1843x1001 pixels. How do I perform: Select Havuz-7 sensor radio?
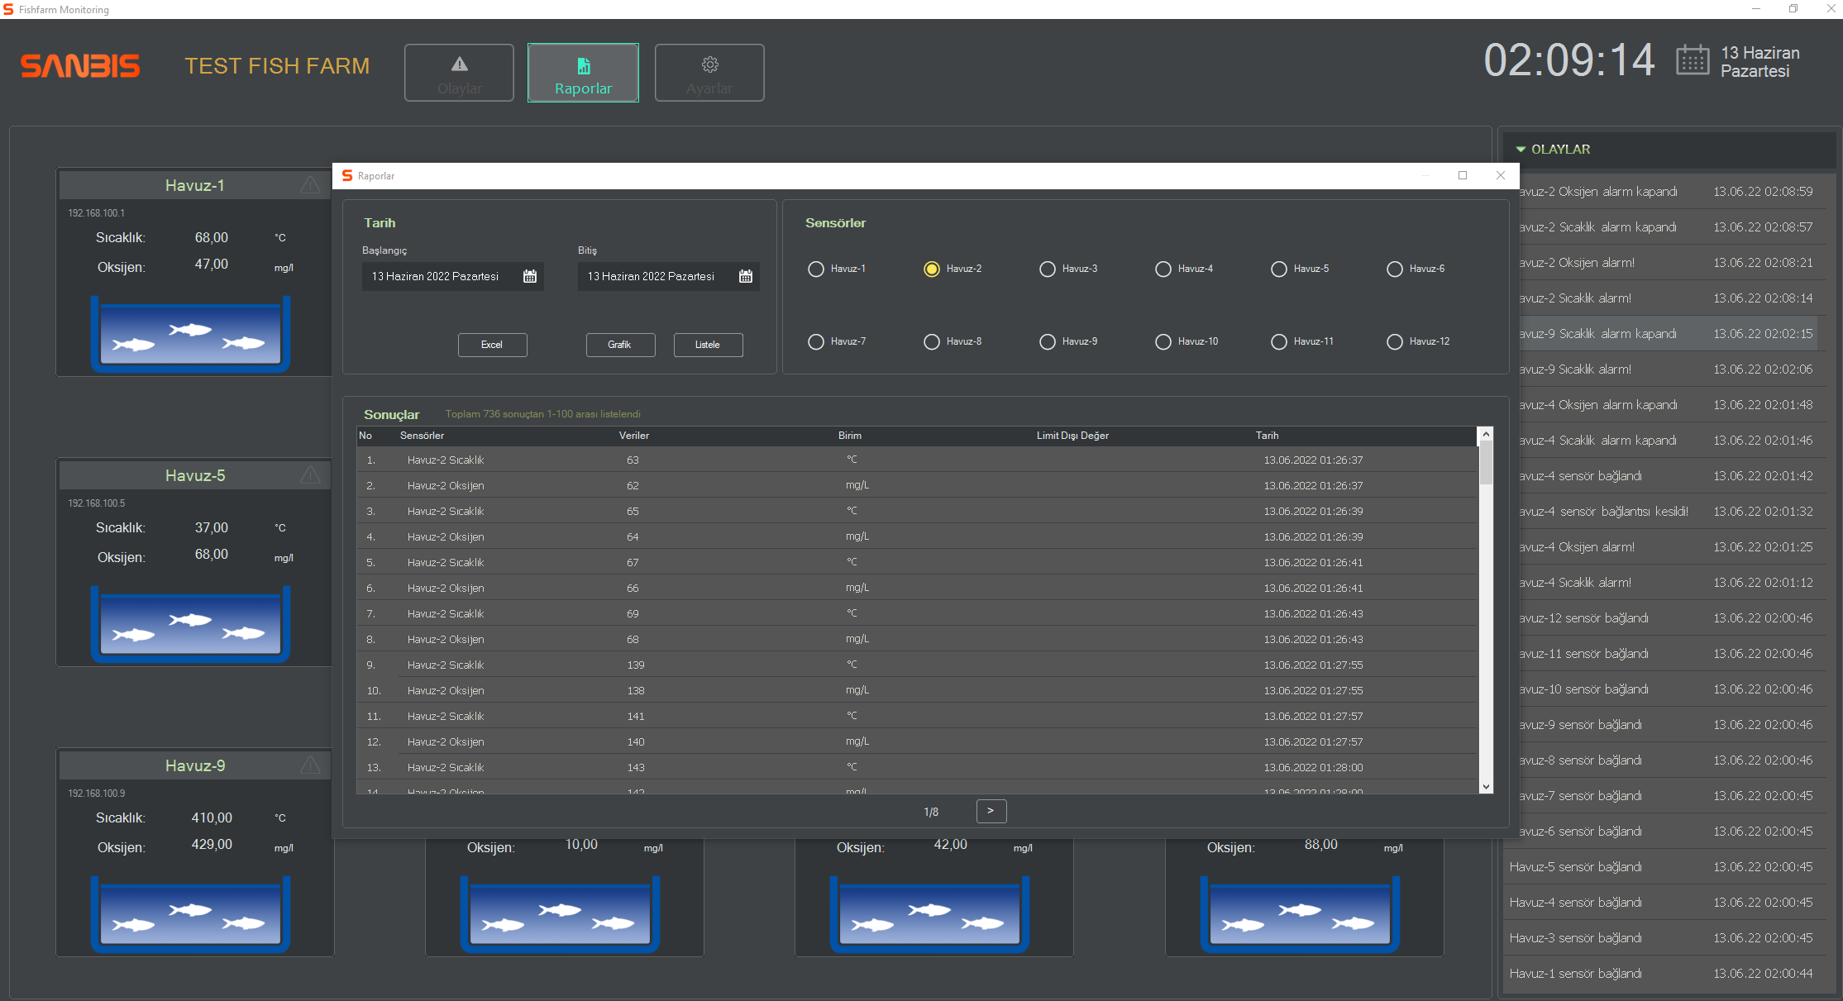(x=816, y=341)
